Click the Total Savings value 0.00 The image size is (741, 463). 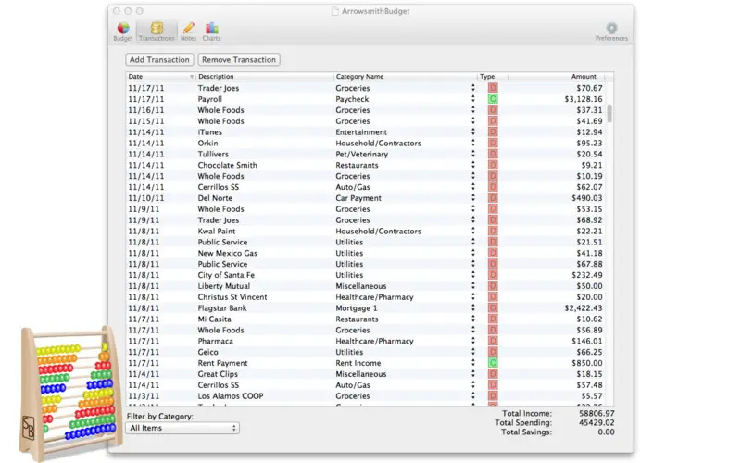[x=606, y=432]
